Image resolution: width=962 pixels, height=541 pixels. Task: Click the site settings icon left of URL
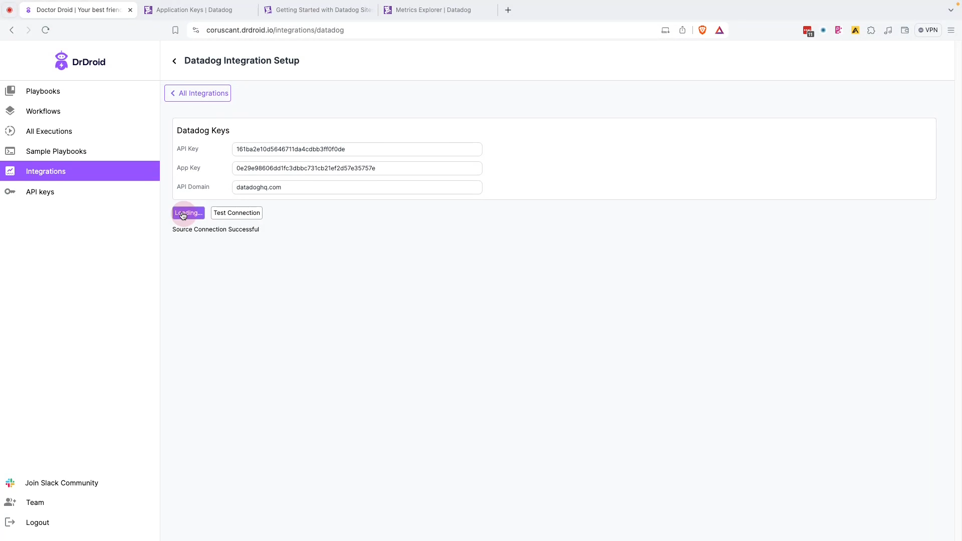[196, 30]
